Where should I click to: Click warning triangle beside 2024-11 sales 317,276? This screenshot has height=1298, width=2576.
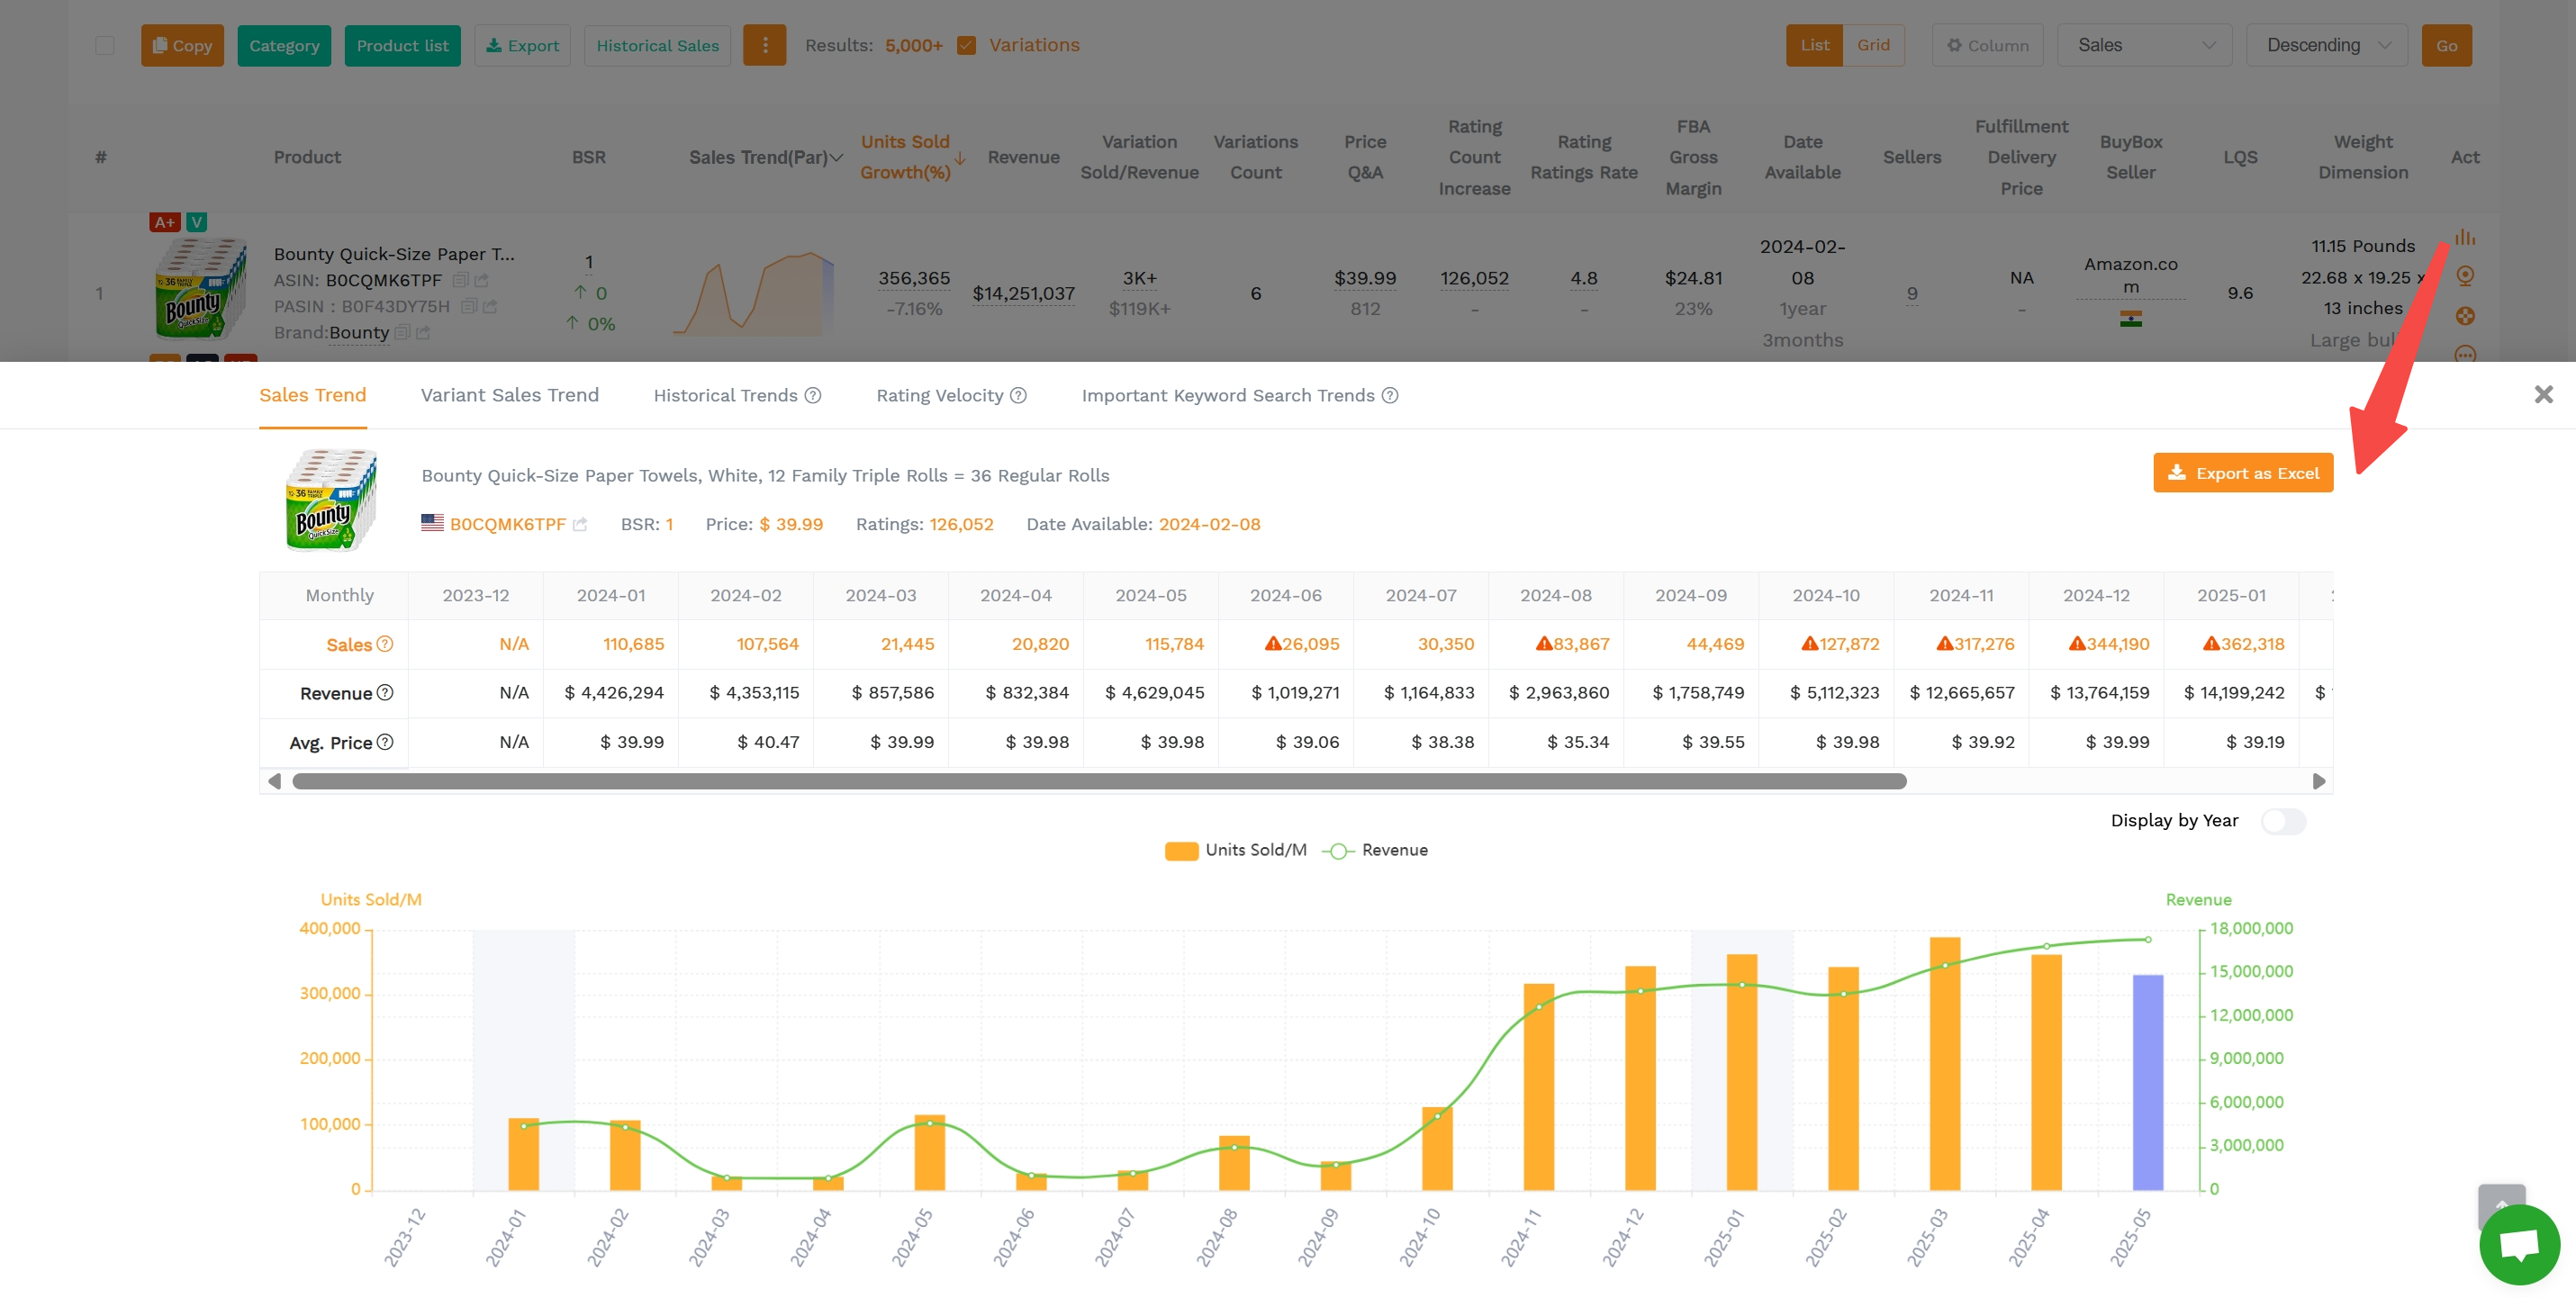coord(1944,643)
